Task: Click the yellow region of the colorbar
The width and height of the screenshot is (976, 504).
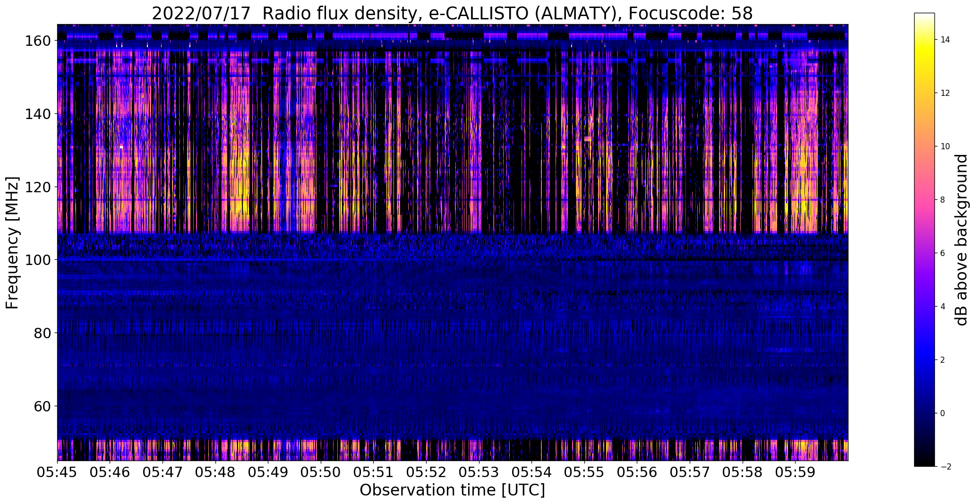Action: coord(925,52)
